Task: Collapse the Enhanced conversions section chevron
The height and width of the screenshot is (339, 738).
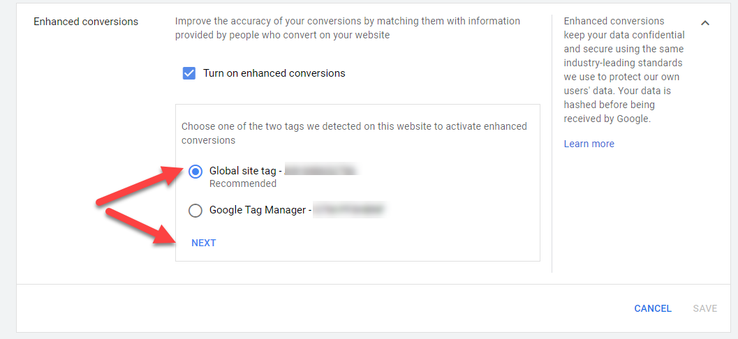Action: [x=705, y=23]
